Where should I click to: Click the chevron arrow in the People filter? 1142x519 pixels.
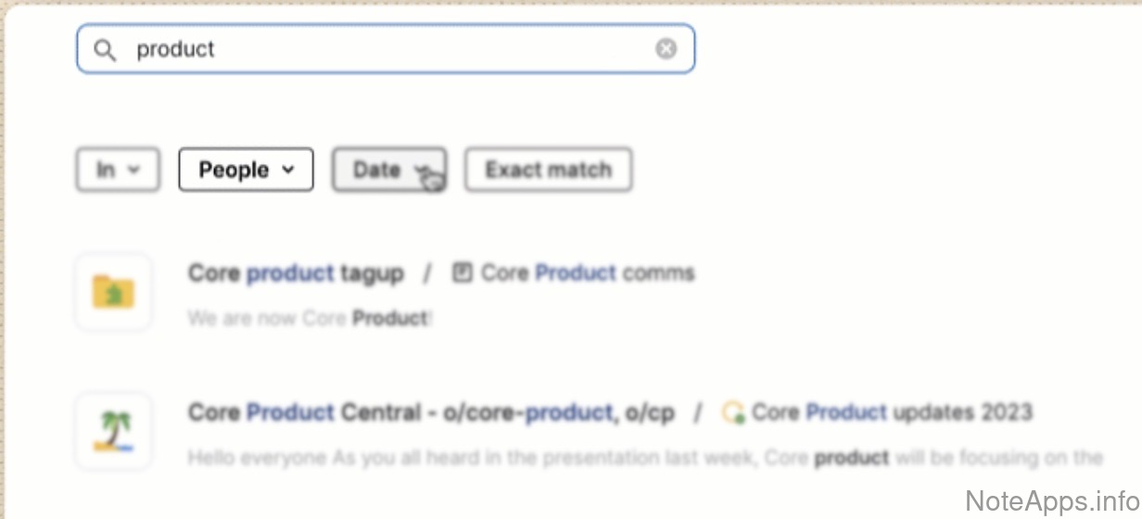point(288,170)
